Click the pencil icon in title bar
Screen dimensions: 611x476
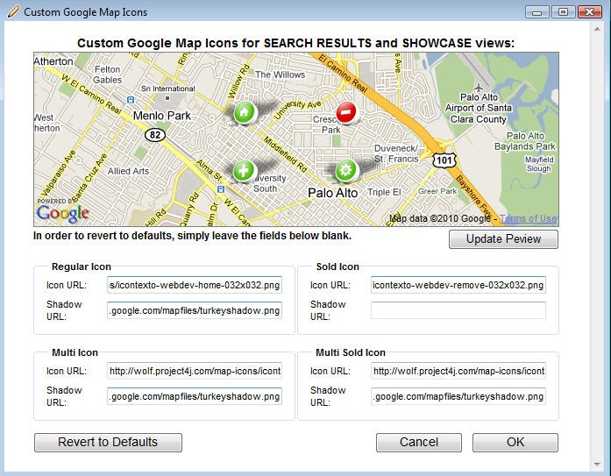pos(13,11)
